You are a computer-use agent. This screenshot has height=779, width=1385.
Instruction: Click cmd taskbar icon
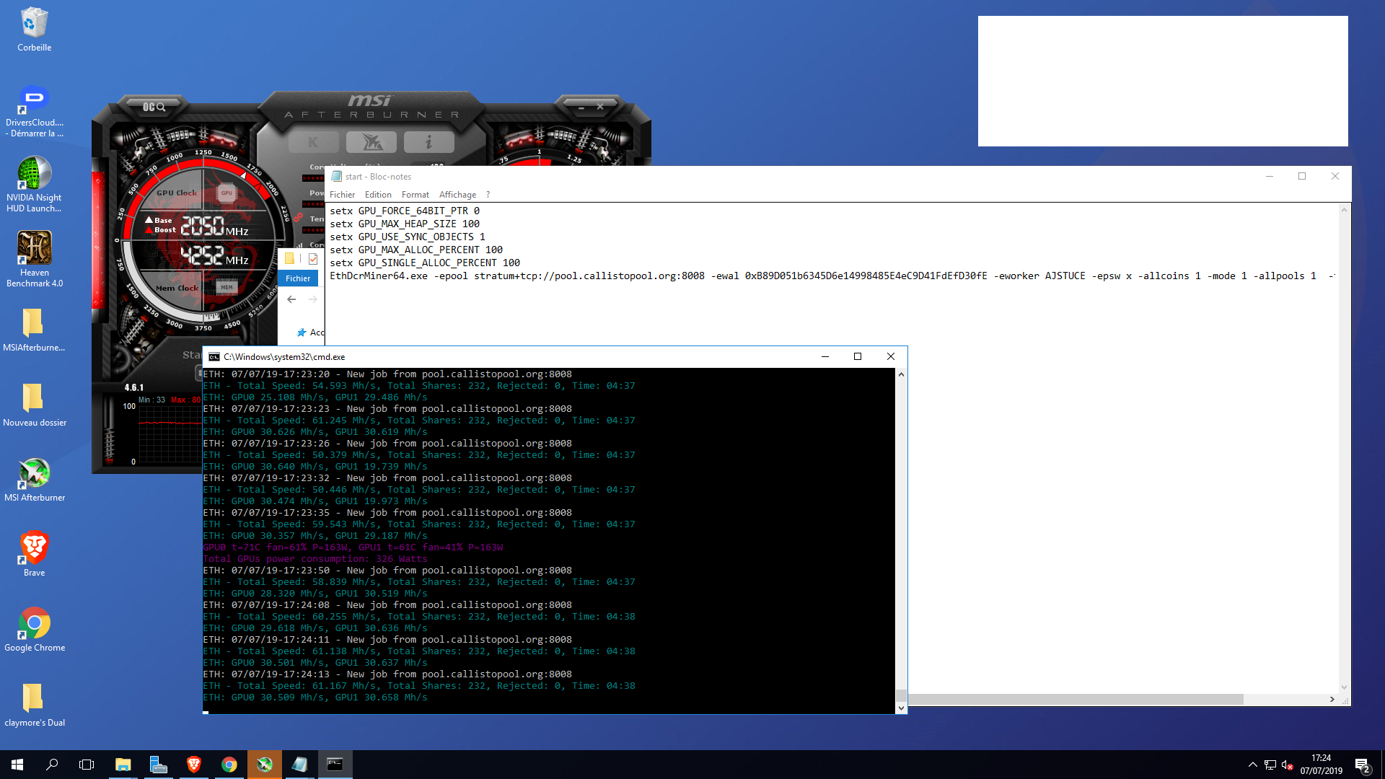click(335, 765)
